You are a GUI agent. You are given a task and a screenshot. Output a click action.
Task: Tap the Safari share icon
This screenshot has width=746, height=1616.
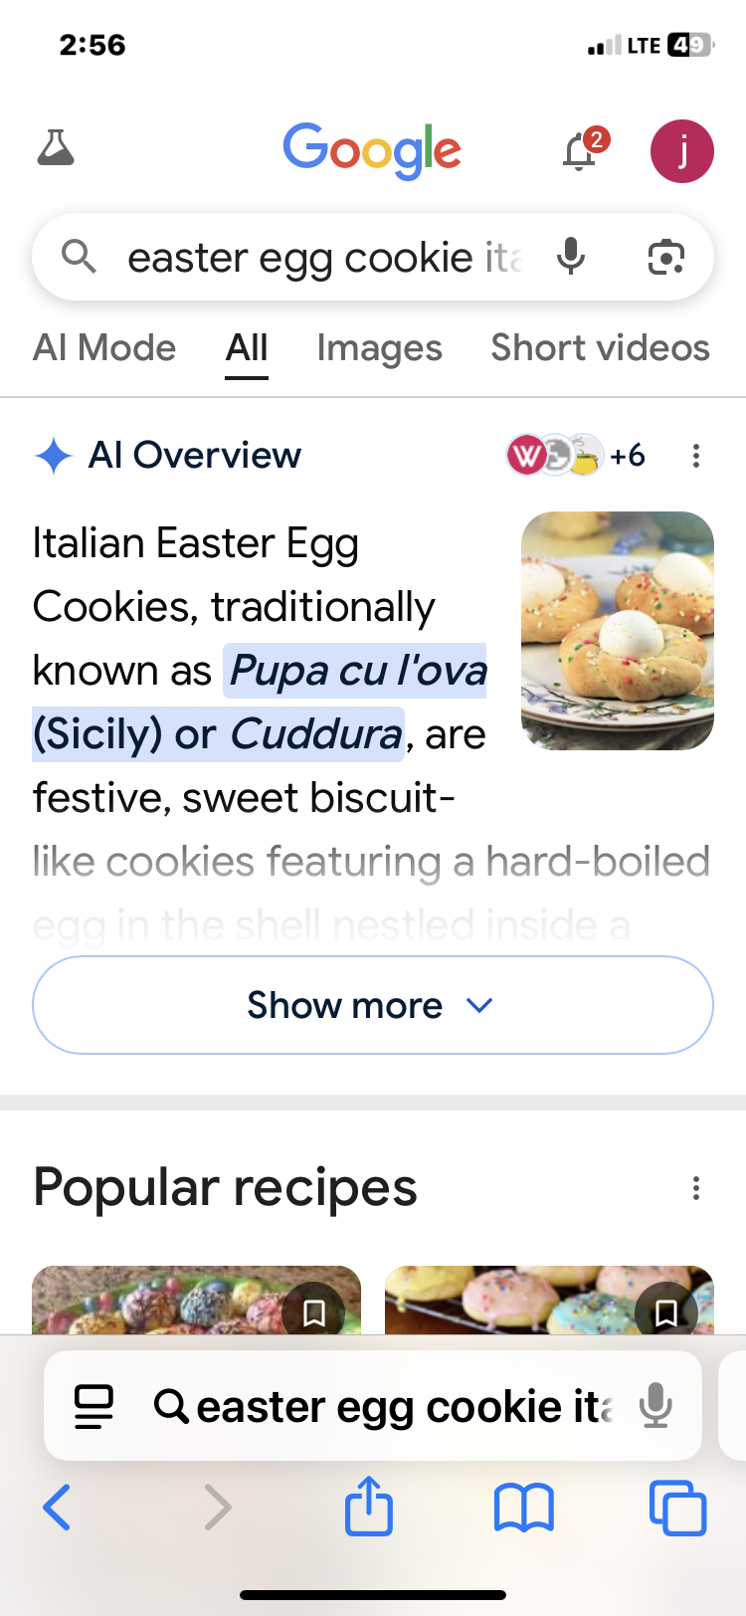(x=369, y=1507)
